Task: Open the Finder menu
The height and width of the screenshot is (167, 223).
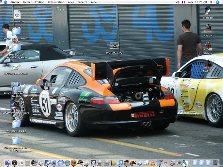Action: [15, 2]
